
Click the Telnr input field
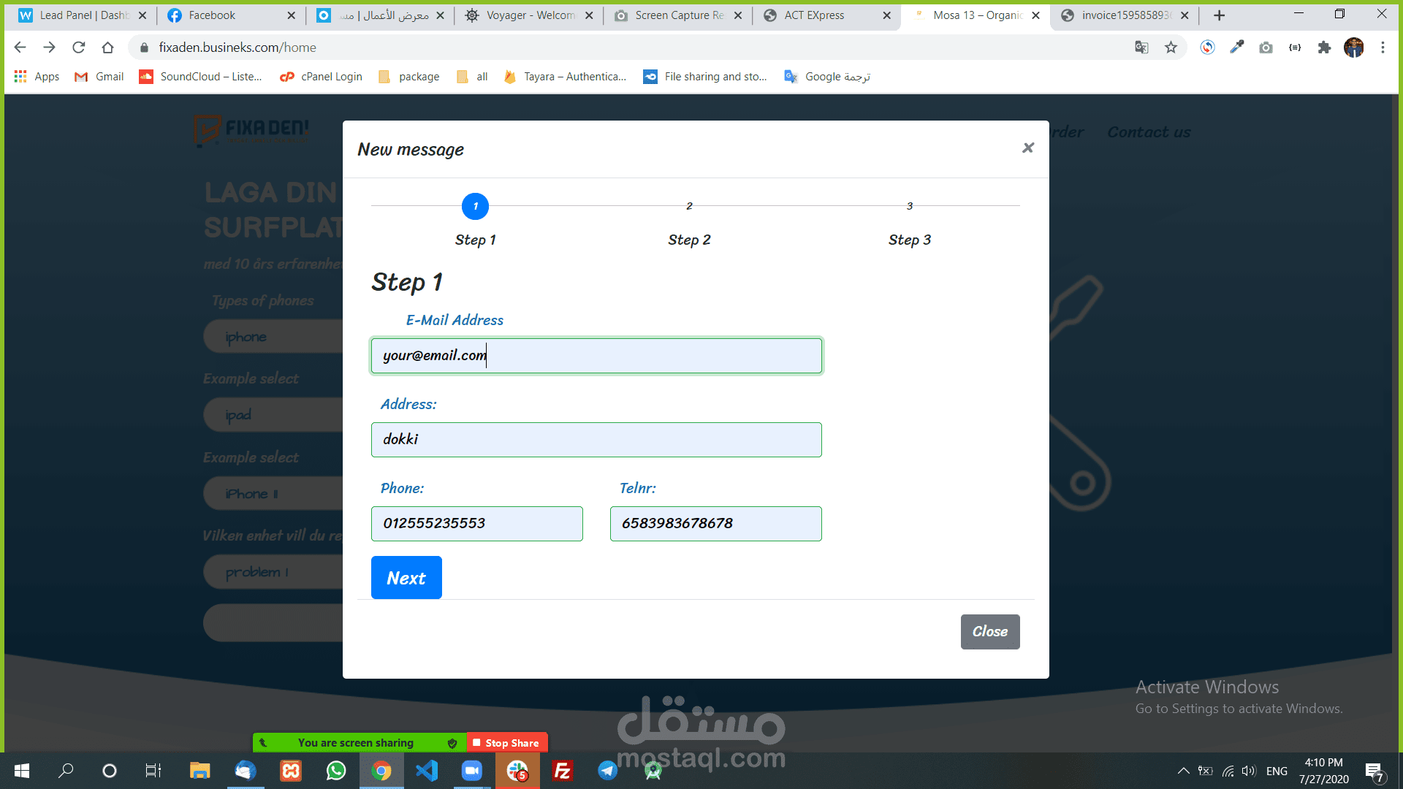coord(715,524)
